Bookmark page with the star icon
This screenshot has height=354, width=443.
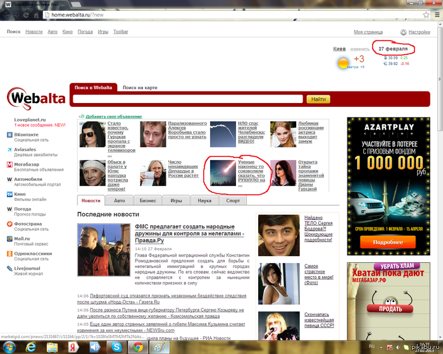click(426, 15)
